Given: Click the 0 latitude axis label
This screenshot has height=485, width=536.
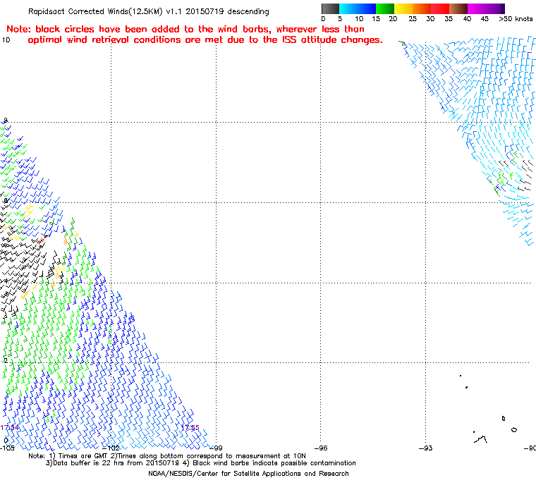Looking at the screenshot, I should pyautogui.click(x=5, y=440).
